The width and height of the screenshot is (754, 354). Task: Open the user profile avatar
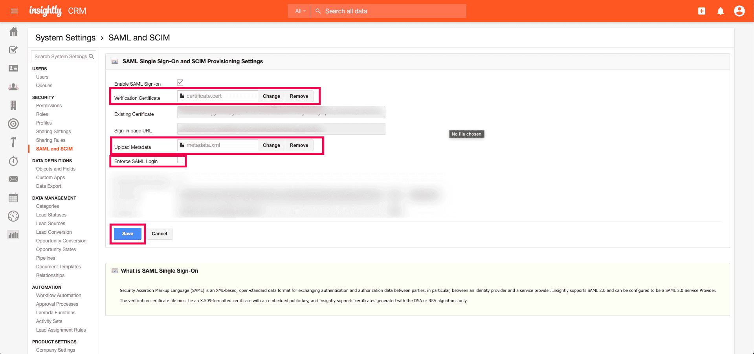click(739, 11)
